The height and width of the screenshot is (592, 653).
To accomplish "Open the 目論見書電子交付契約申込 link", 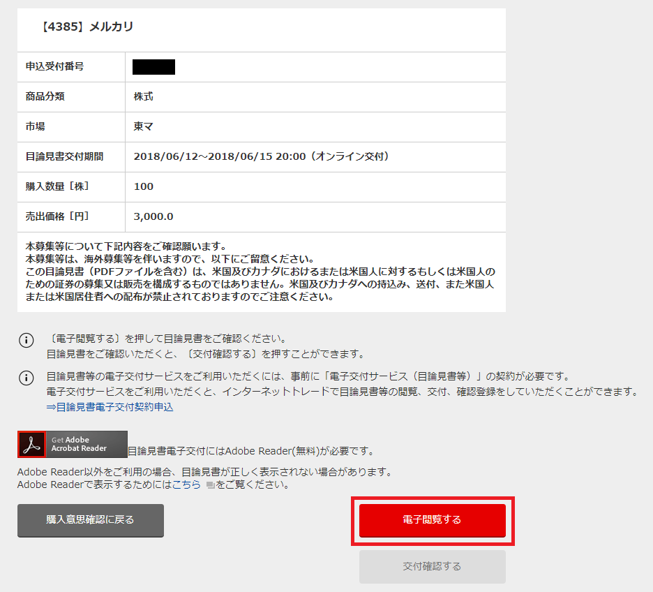I will click(x=110, y=407).
